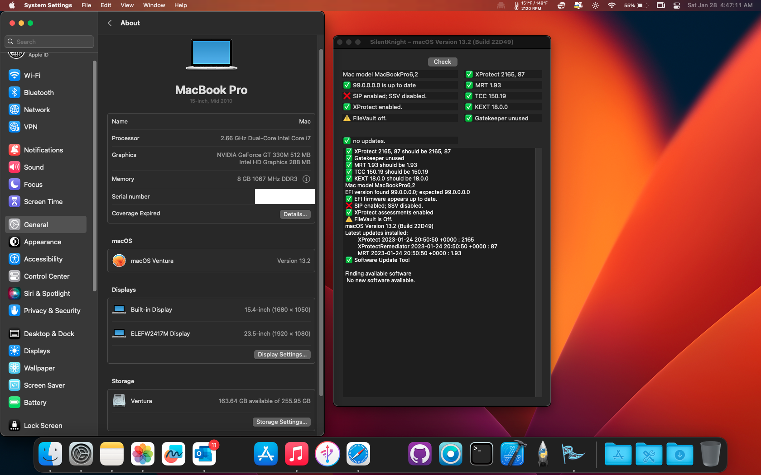The width and height of the screenshot is (761, 475).
Task: Open Siri & Spotlight settings
Action: (x=47, y=294)
